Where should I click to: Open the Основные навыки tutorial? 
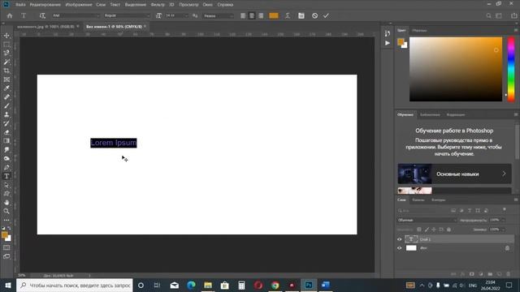pyautogui.click(x=455, y=174)
